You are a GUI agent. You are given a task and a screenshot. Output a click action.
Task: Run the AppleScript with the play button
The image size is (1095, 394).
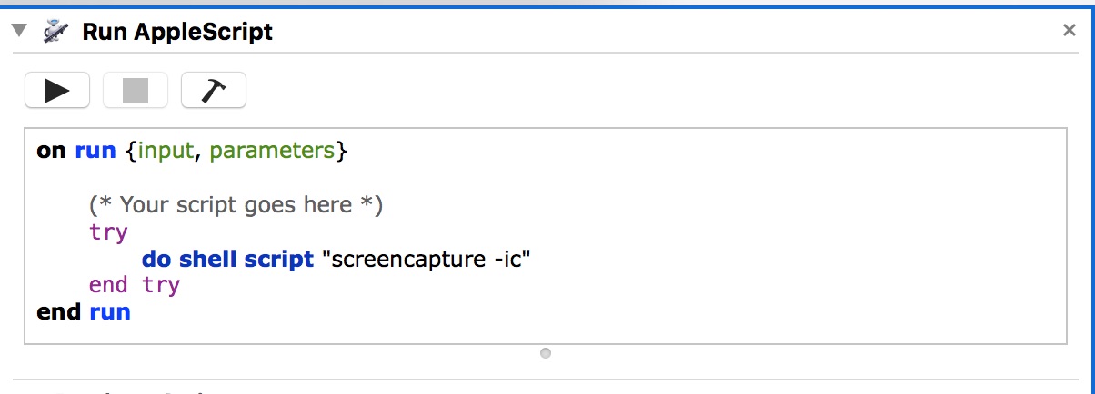(x=56, y=90)
